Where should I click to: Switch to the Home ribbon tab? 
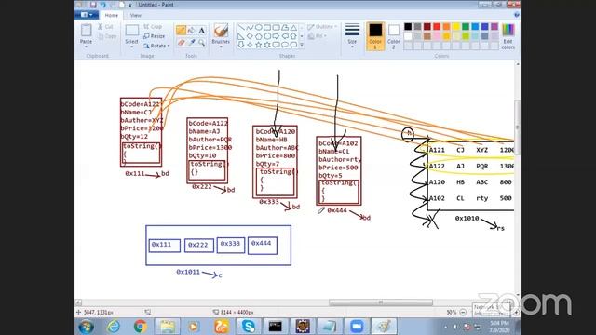[x=112, y=15]
